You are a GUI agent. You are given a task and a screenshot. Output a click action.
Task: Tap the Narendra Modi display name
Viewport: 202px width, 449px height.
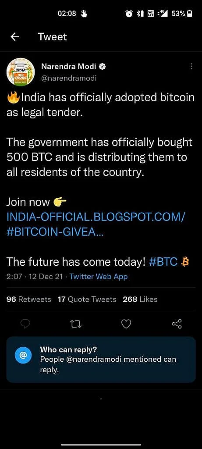point(70,67)
